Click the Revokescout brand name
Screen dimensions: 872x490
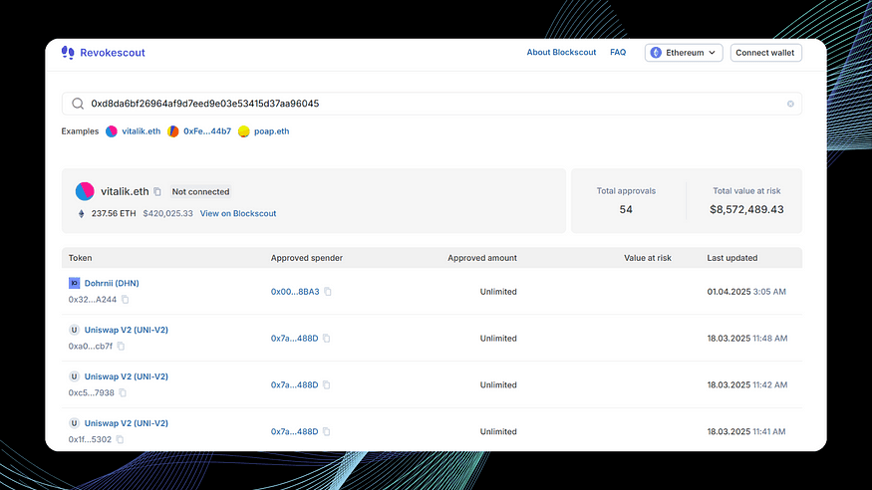click(113, 53)
